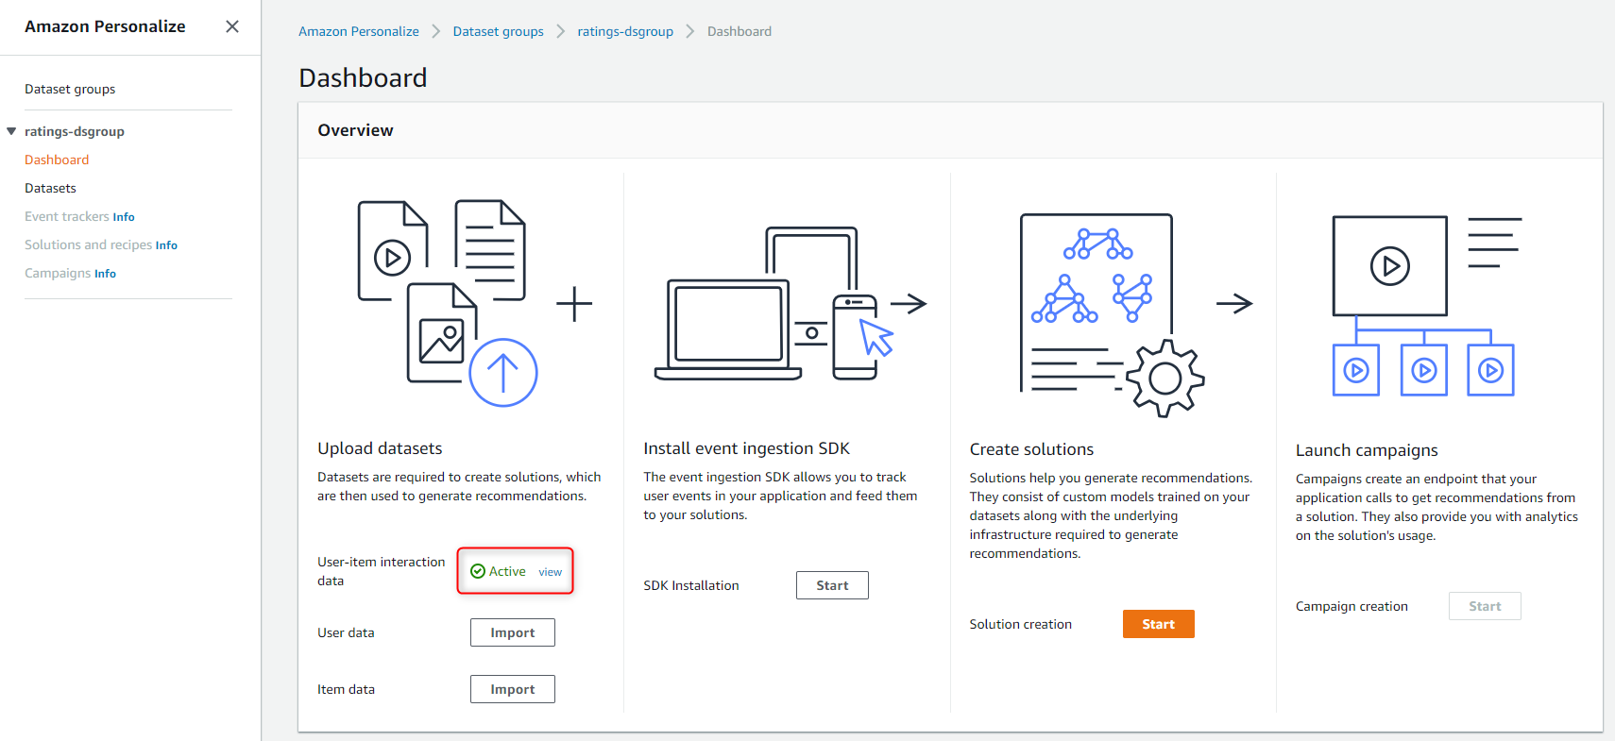Viewport: 1615px width, 741px height.
Task: Go to Amazon Personalize breadcrumb
Action: tap(359, 31)
